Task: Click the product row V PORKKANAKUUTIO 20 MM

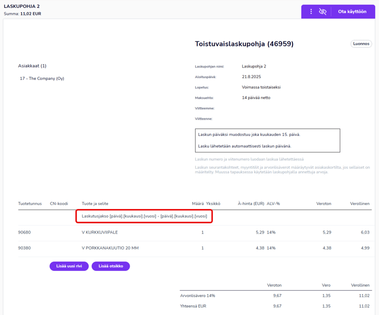Action: [x=195, y=248]
